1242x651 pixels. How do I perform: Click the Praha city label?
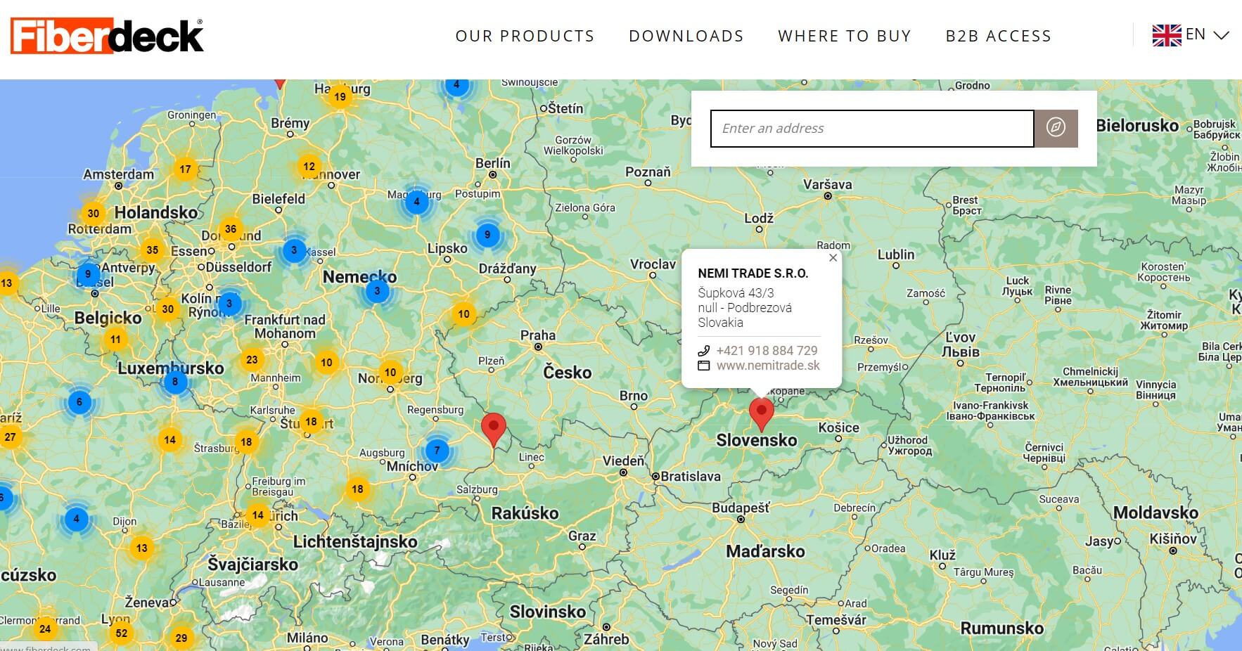(x=538, y=335)
